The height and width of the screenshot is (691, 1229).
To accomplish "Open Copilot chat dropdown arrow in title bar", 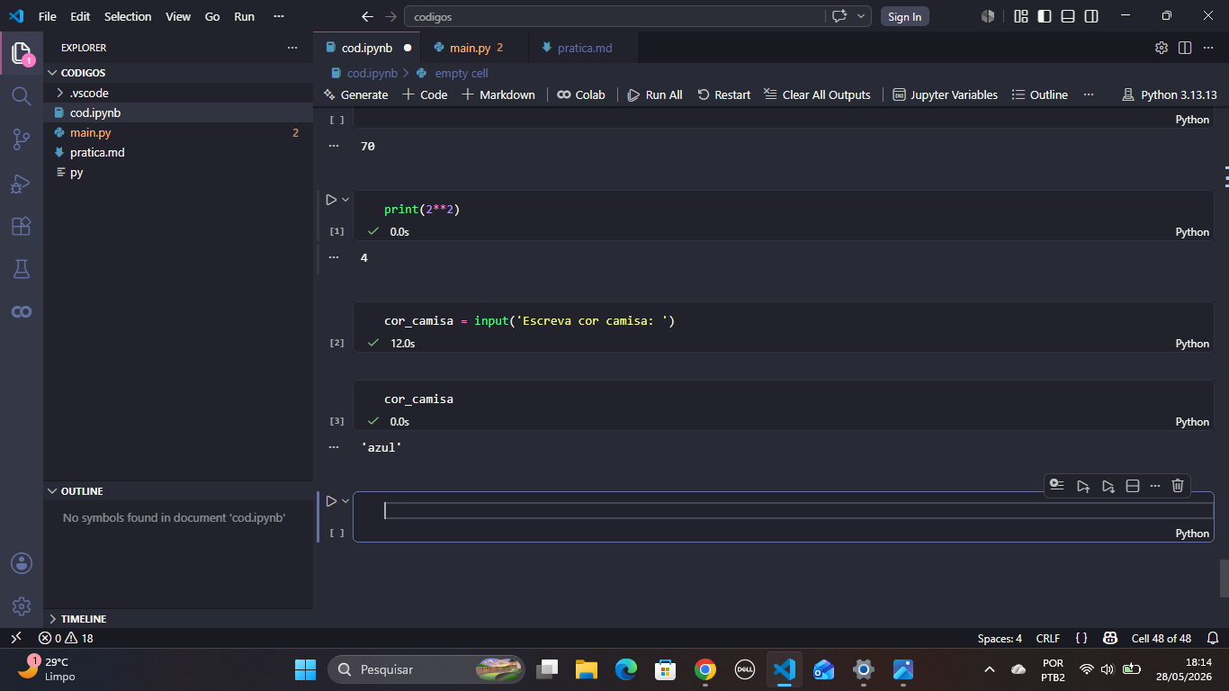I will click(x=862, y=16).
